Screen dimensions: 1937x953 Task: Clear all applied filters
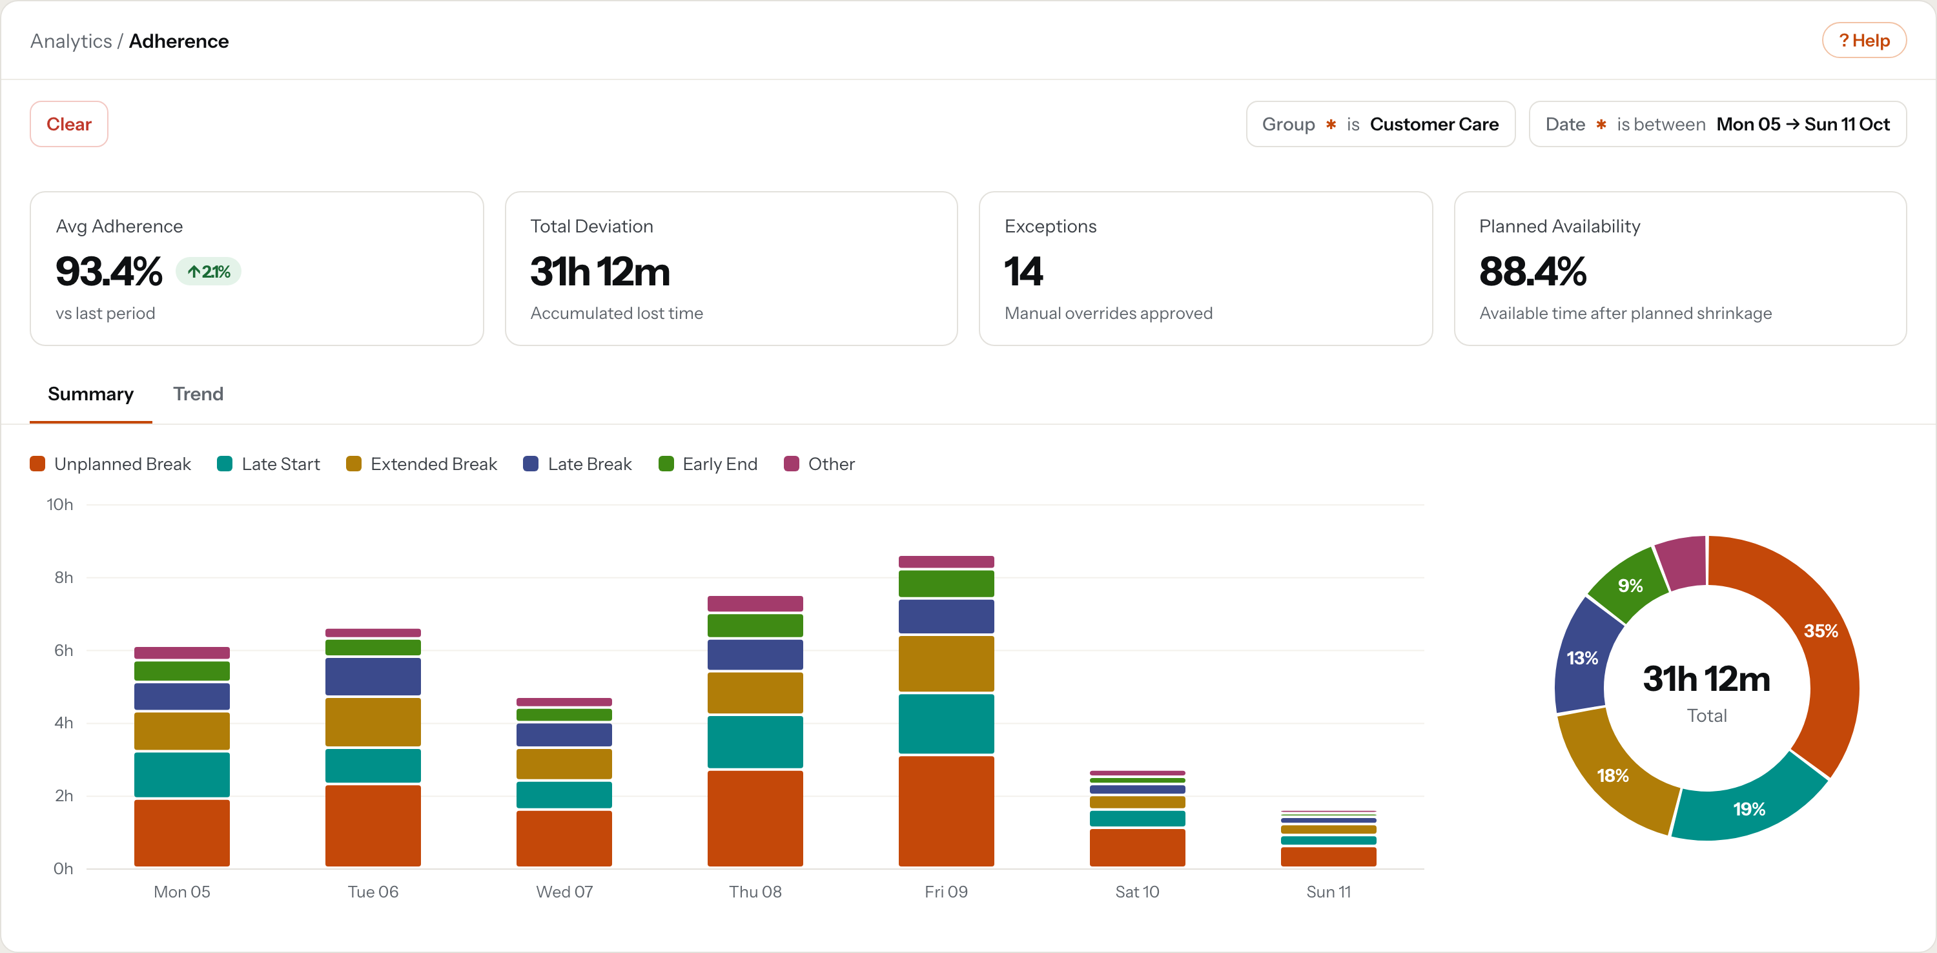(x=69, y=124)
